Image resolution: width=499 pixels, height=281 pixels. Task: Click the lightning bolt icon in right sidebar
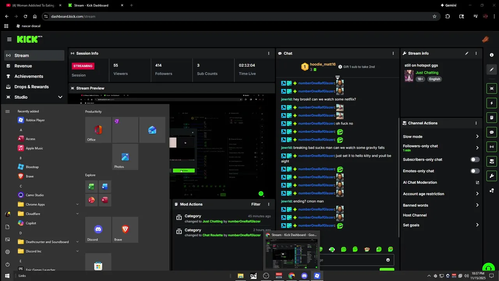pyautogui.click(x=492, y=103)
